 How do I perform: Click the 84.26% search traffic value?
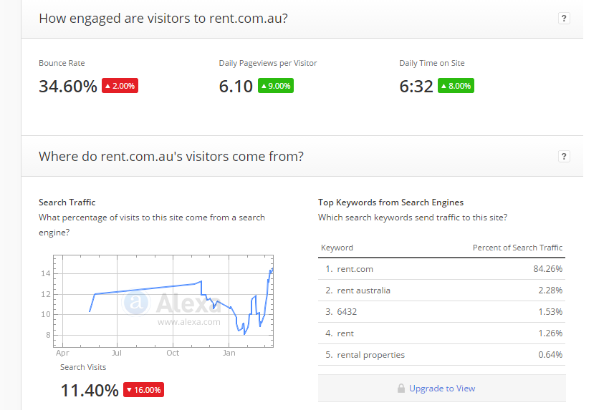pyautogui.click(x=547, y=269)
